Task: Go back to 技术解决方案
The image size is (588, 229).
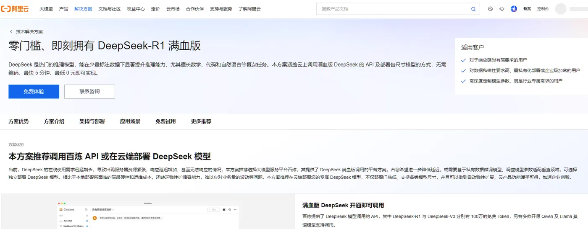Action: (x=29, y=31)
